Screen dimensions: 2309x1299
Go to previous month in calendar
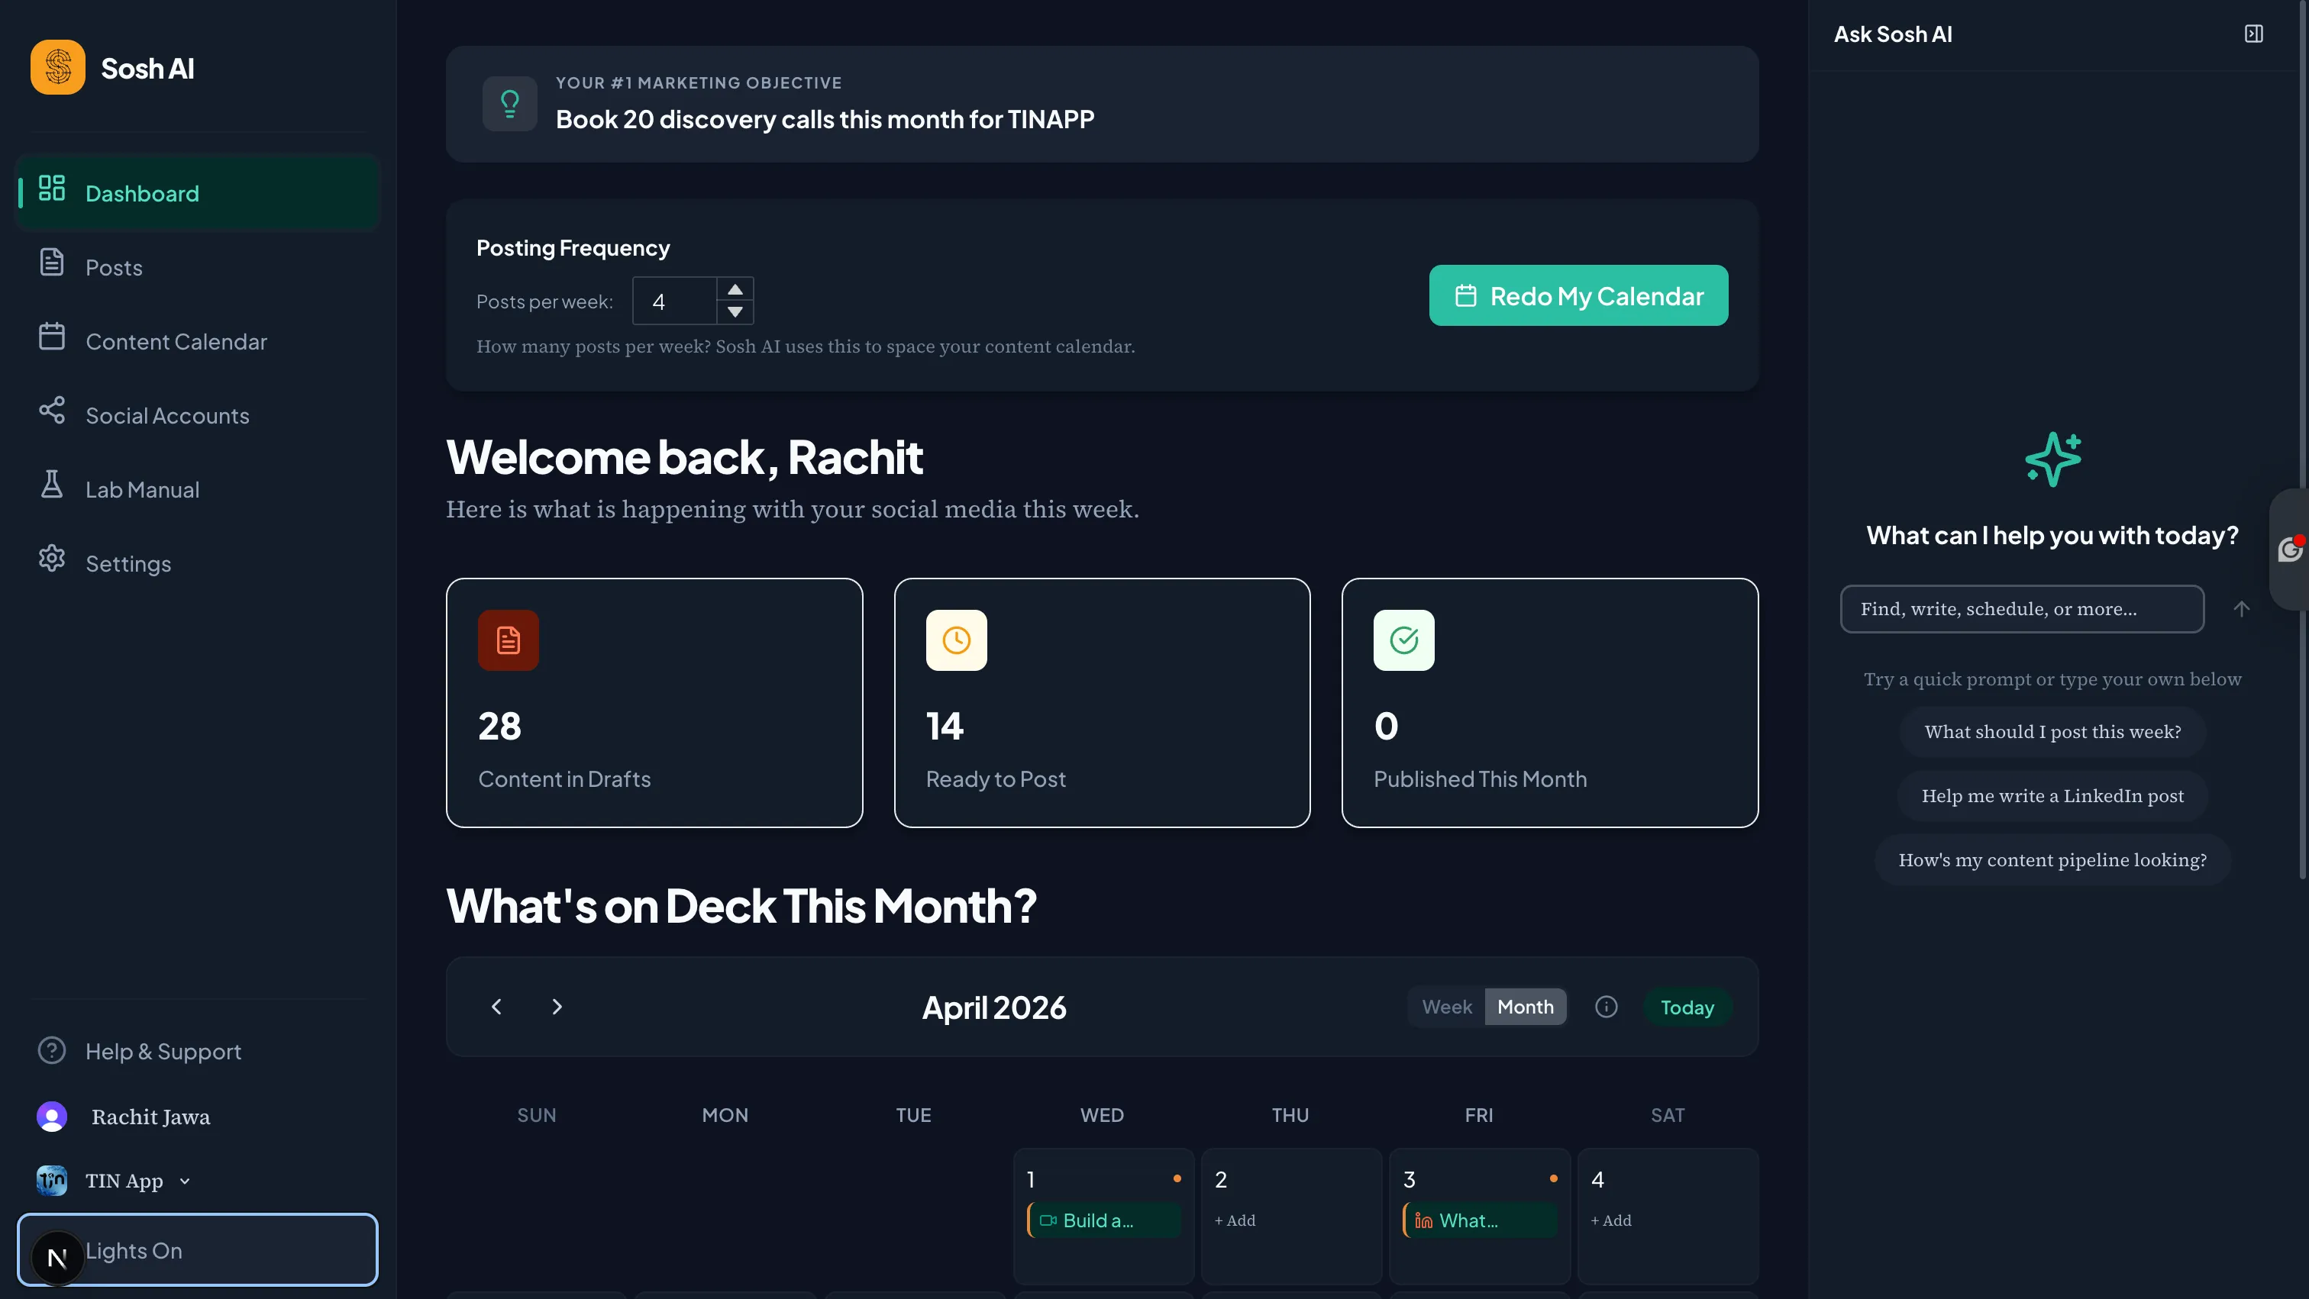pyautogui.click(x=496, y=1007)
